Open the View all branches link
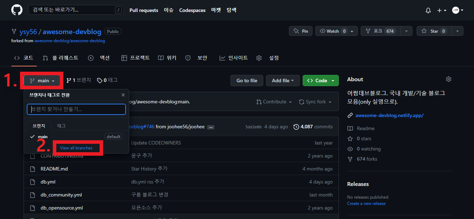This screenshot has height=219, width=474. click(x=76, y=148)
